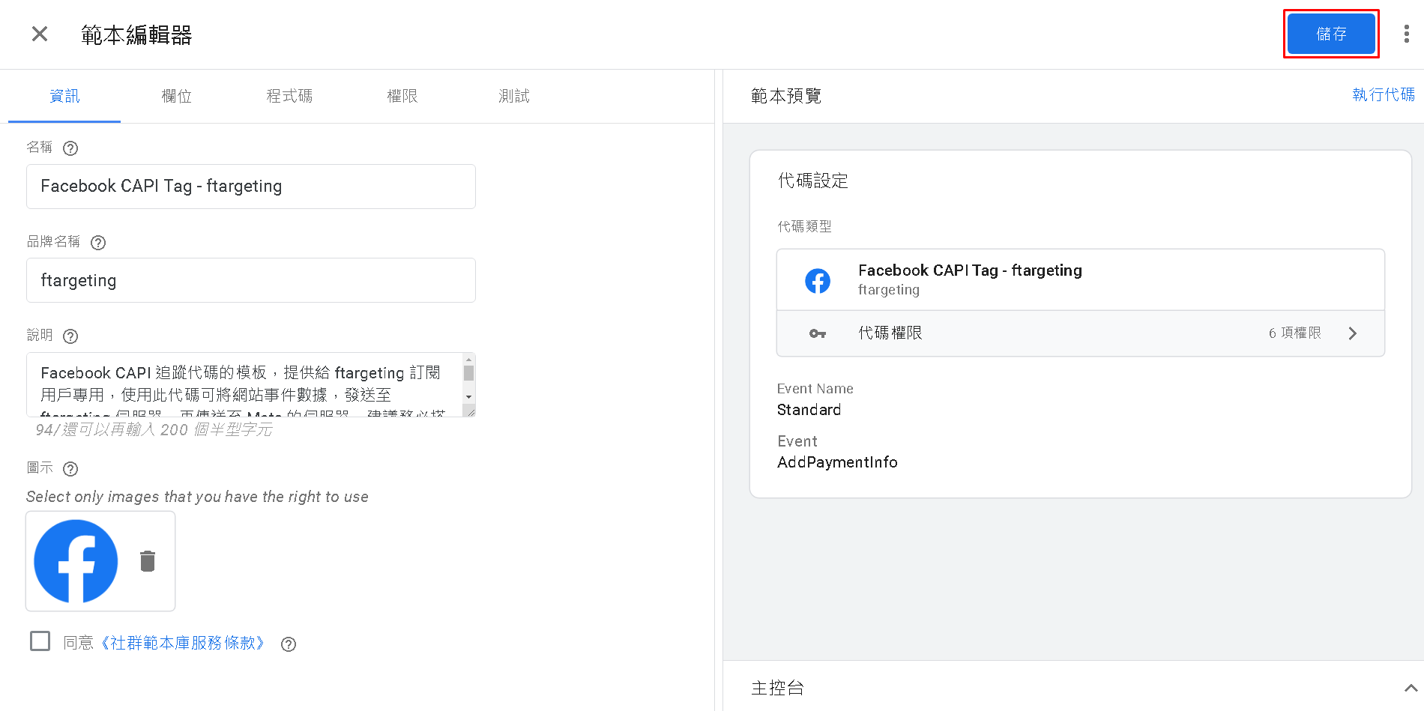This screenshot has width=1424, height=711.
Task: Click 代碼設定 heading in preview
Action: (813, 181)
